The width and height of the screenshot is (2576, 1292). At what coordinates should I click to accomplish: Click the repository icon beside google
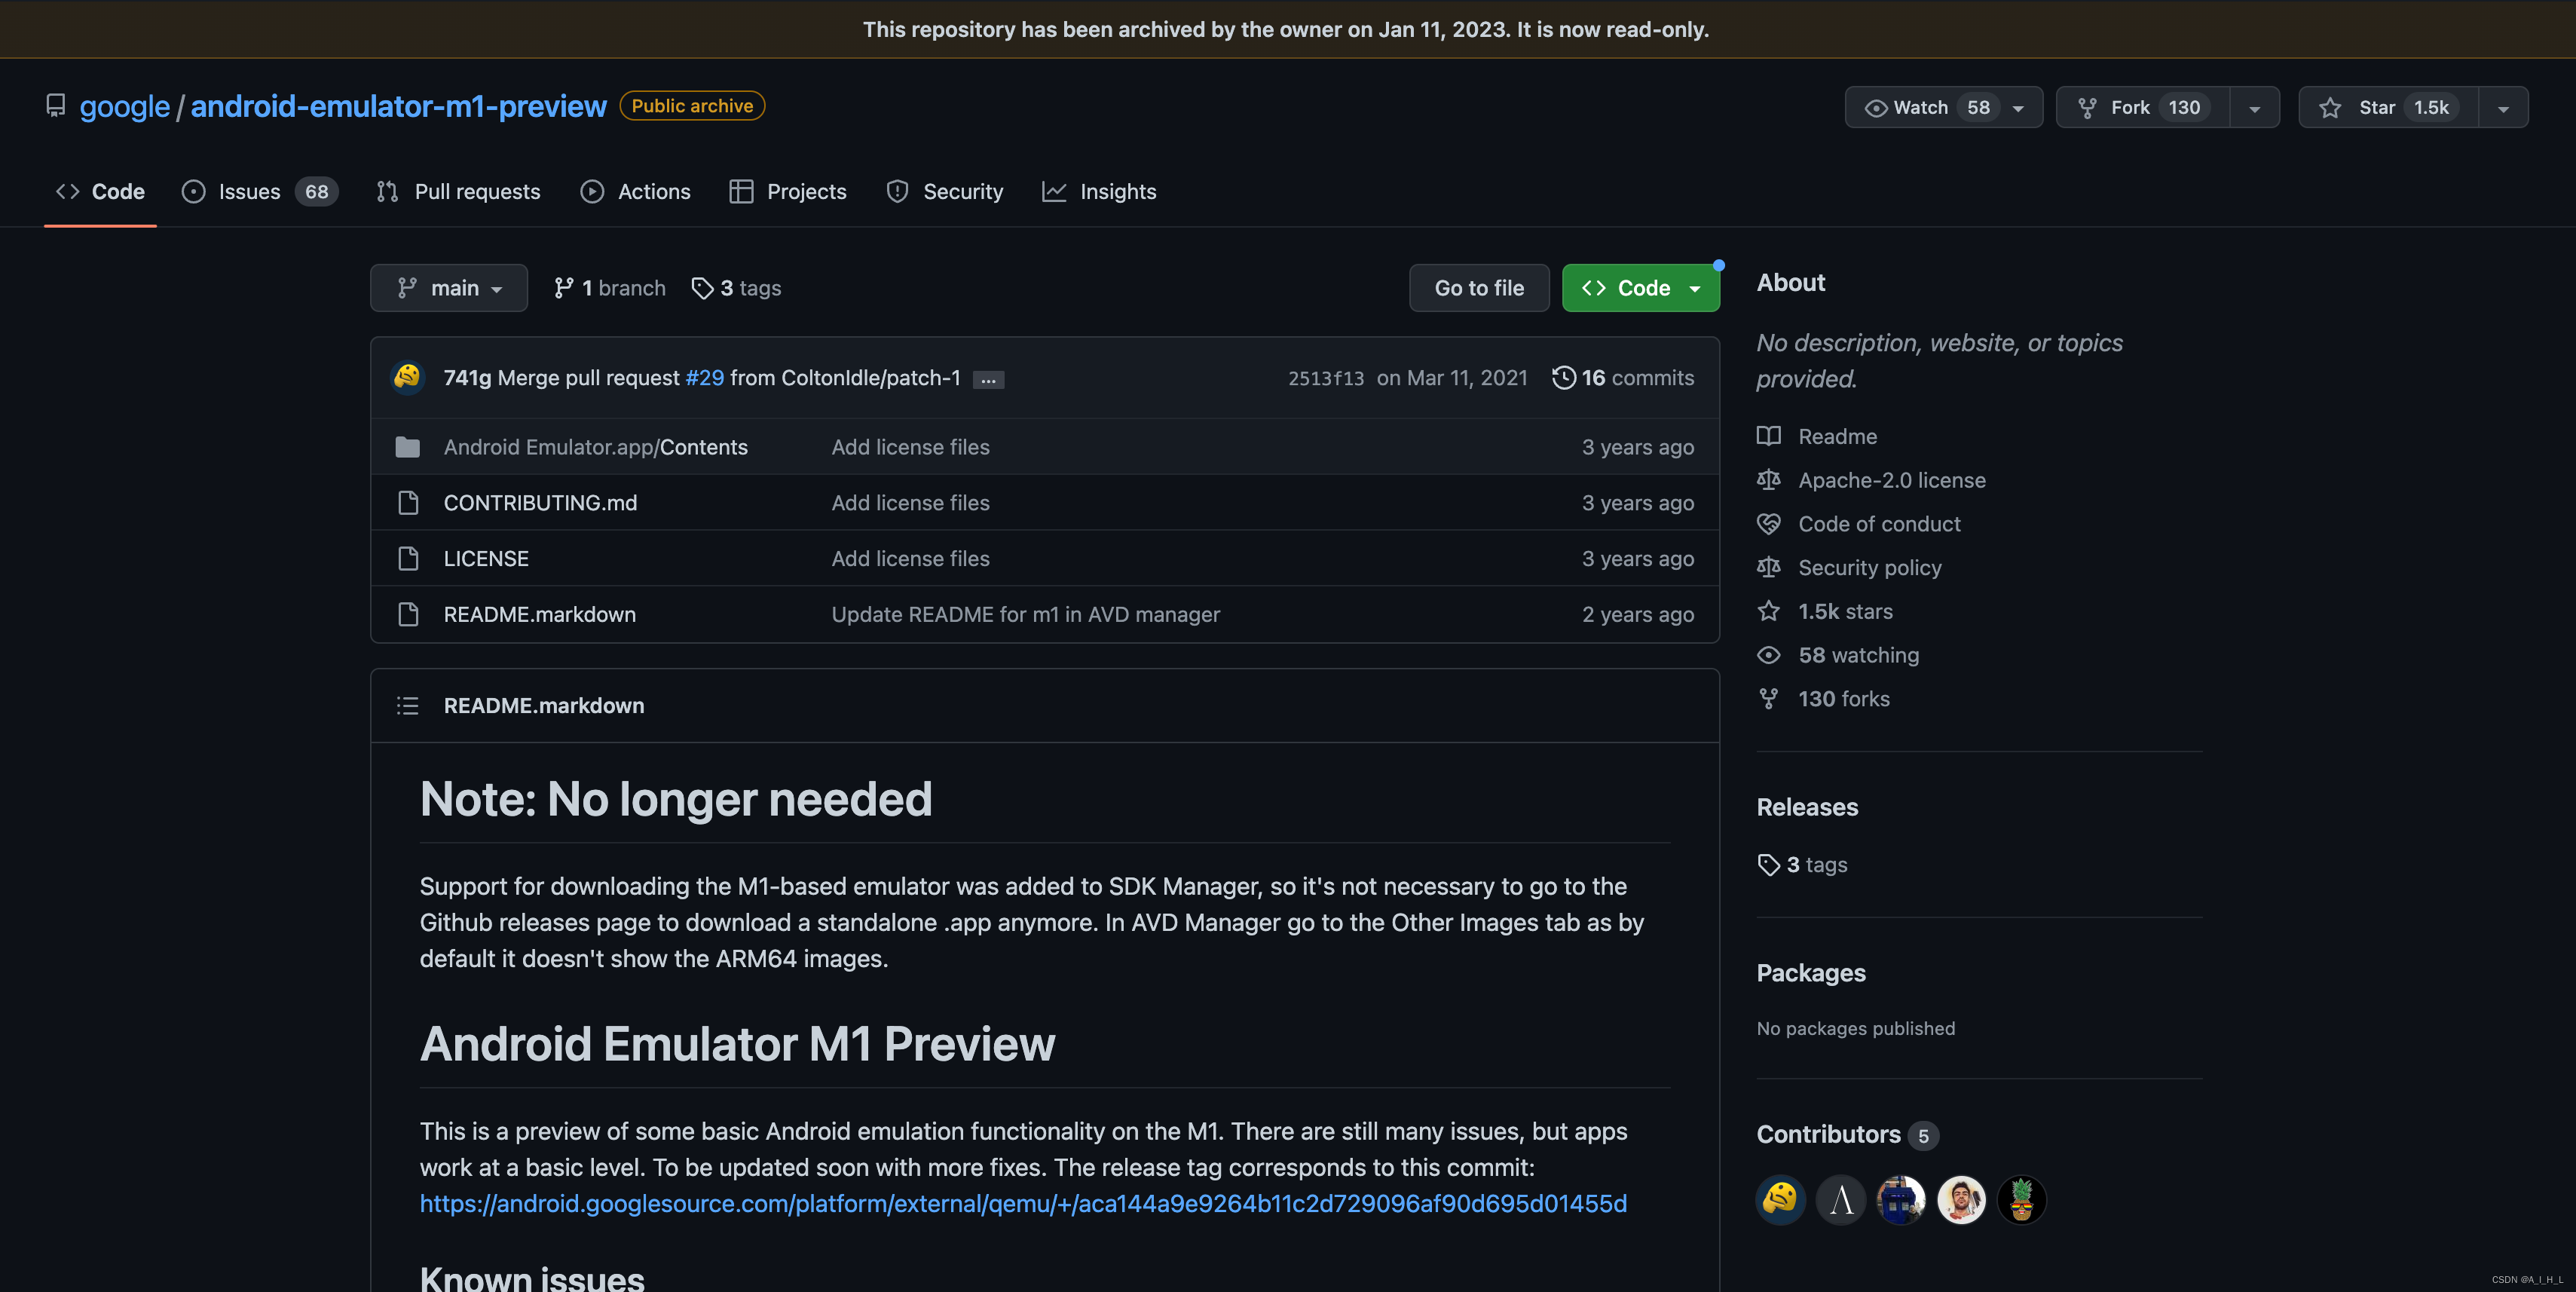click(56, 106)
